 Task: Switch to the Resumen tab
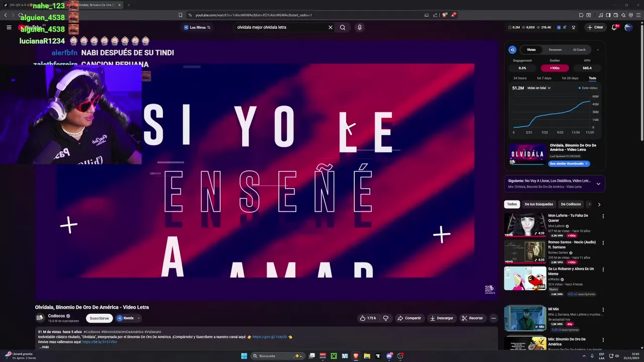tap(555, 50)
